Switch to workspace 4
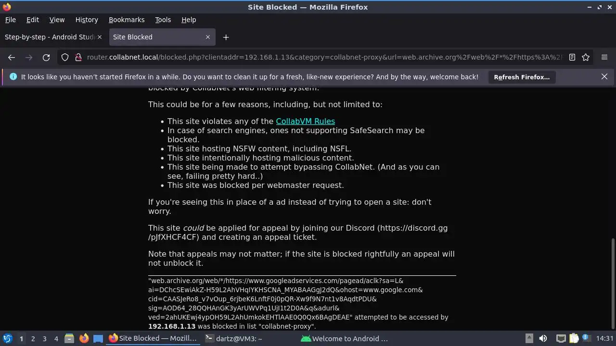 tap(56, 339)
